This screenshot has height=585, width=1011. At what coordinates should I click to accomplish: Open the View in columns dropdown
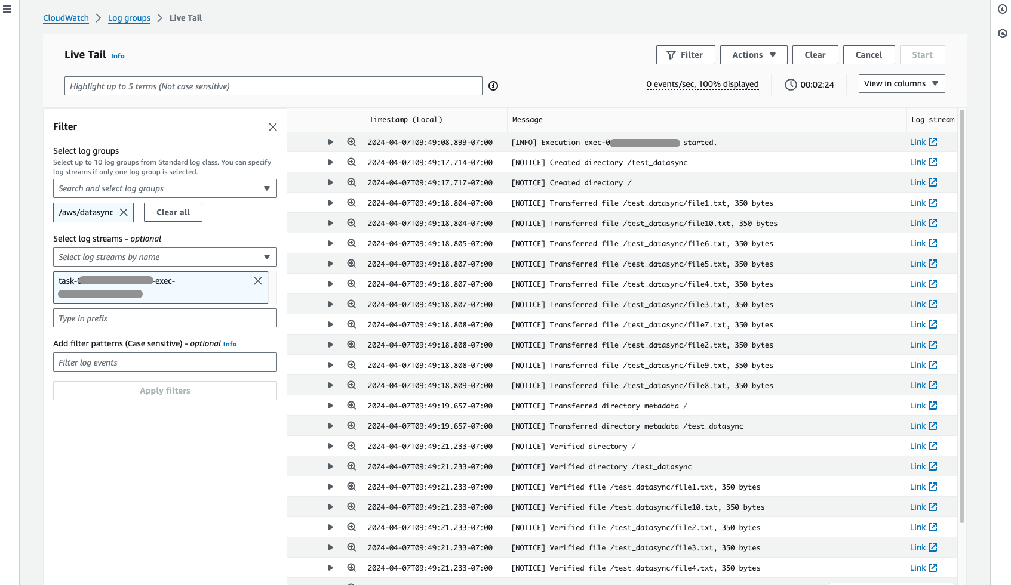[902, 83]
